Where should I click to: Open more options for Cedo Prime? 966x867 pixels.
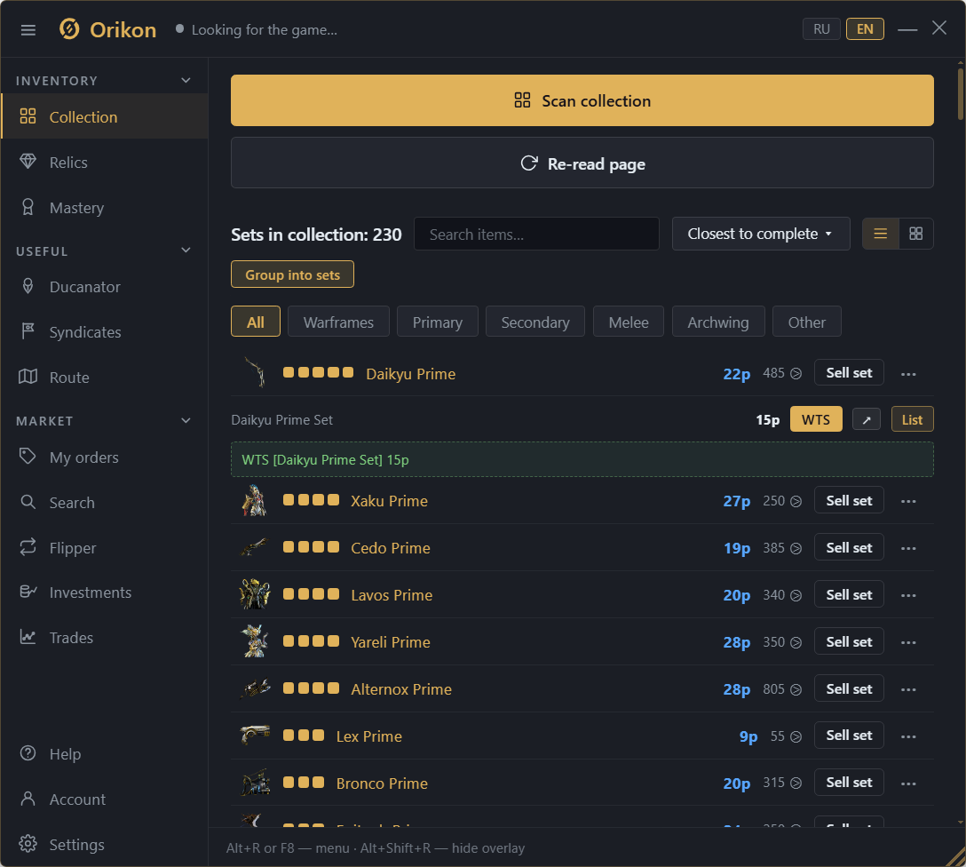pyautogui.click(x=908, y=548)
